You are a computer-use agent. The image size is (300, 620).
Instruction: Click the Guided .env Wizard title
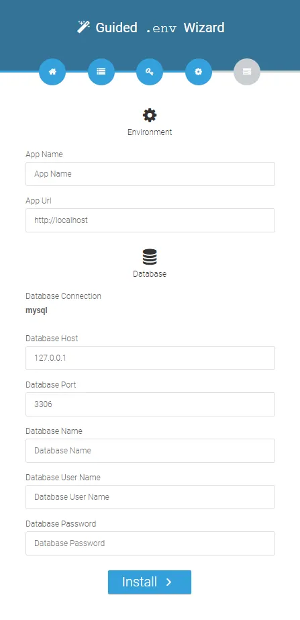click(160, 28)
